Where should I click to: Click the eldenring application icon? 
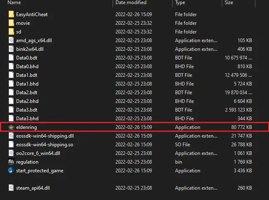point(11,127)
